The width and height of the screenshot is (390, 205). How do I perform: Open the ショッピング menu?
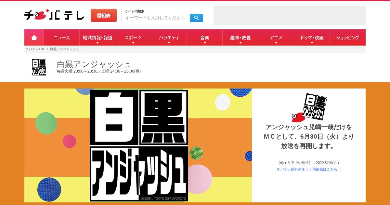coord(348,38)
